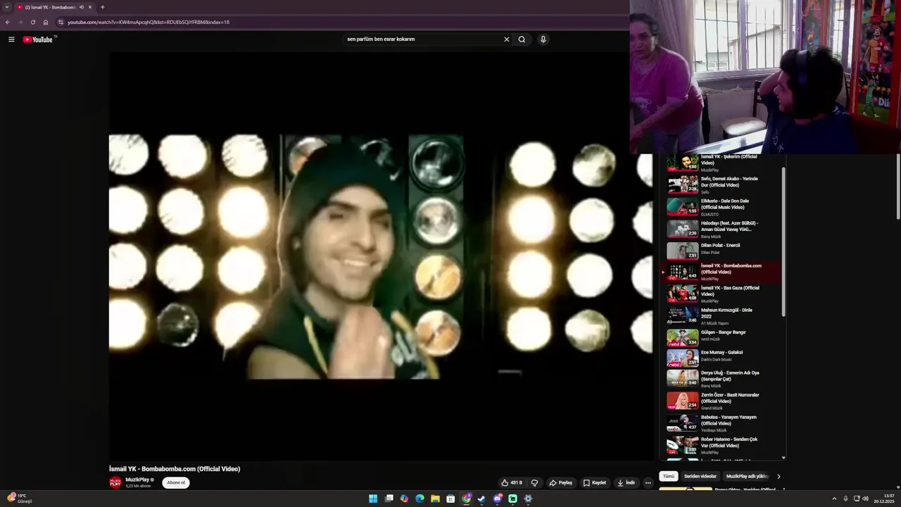This screenshot has height=507, width=901.
Task: Open Discord from the taskbar
Action: click(x=498, y=499)
